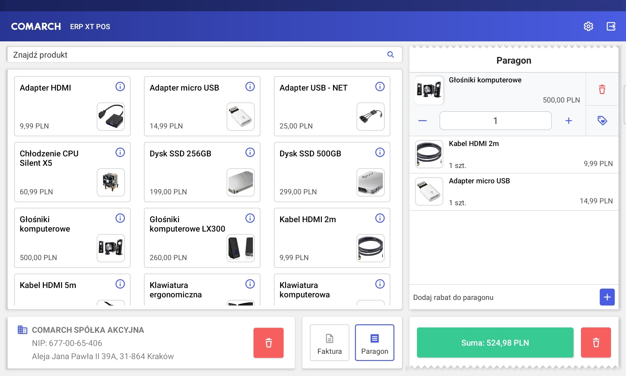Click the logout icon in header

tap(611, 26)
